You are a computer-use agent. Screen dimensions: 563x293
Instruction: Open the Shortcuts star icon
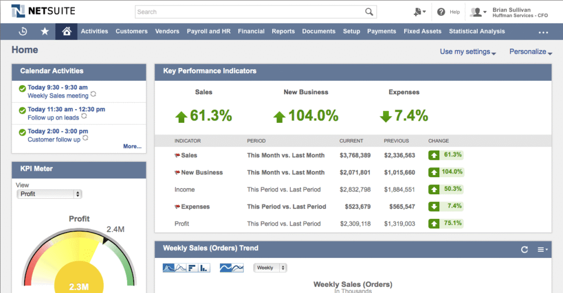click(x=45, y=31)
